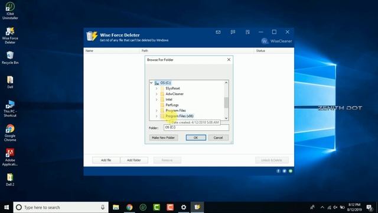Viewport: 378px width, 213px height.
Task: Open the green C app on taskbar
Action: (x=157, y=207)
